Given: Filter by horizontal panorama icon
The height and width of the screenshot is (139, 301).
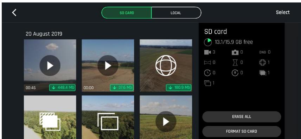Looking at the screenshot, I should (207, 63).
